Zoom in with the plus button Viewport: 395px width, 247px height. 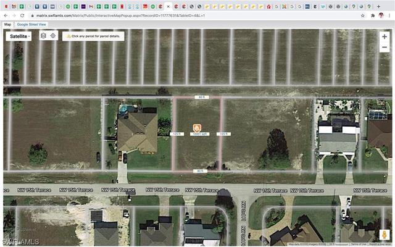pyautogui.click(x=385, y=37)
